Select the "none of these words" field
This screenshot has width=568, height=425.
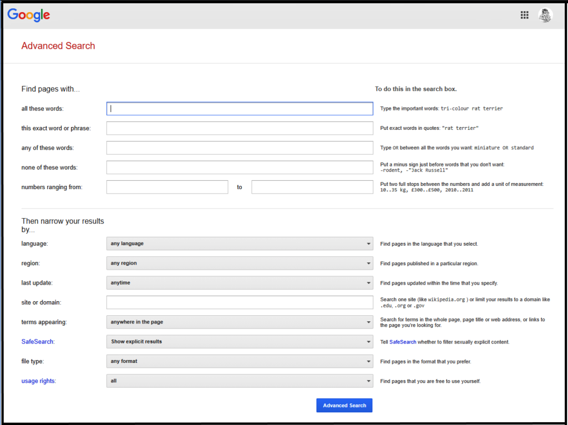coord(240,168)
